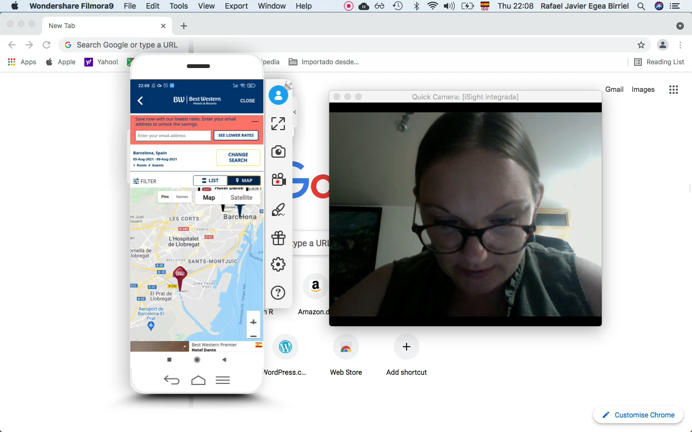Image resolution: width=692 pixels, height=432 pixels.
Task: Tap Android back triangle button
Action: (224, 360)
